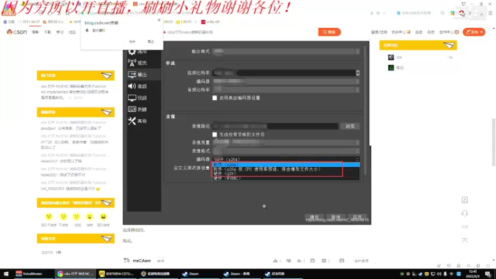
Task: Choose 硬件 (QSV) encoder option
Action: [286, 174]
